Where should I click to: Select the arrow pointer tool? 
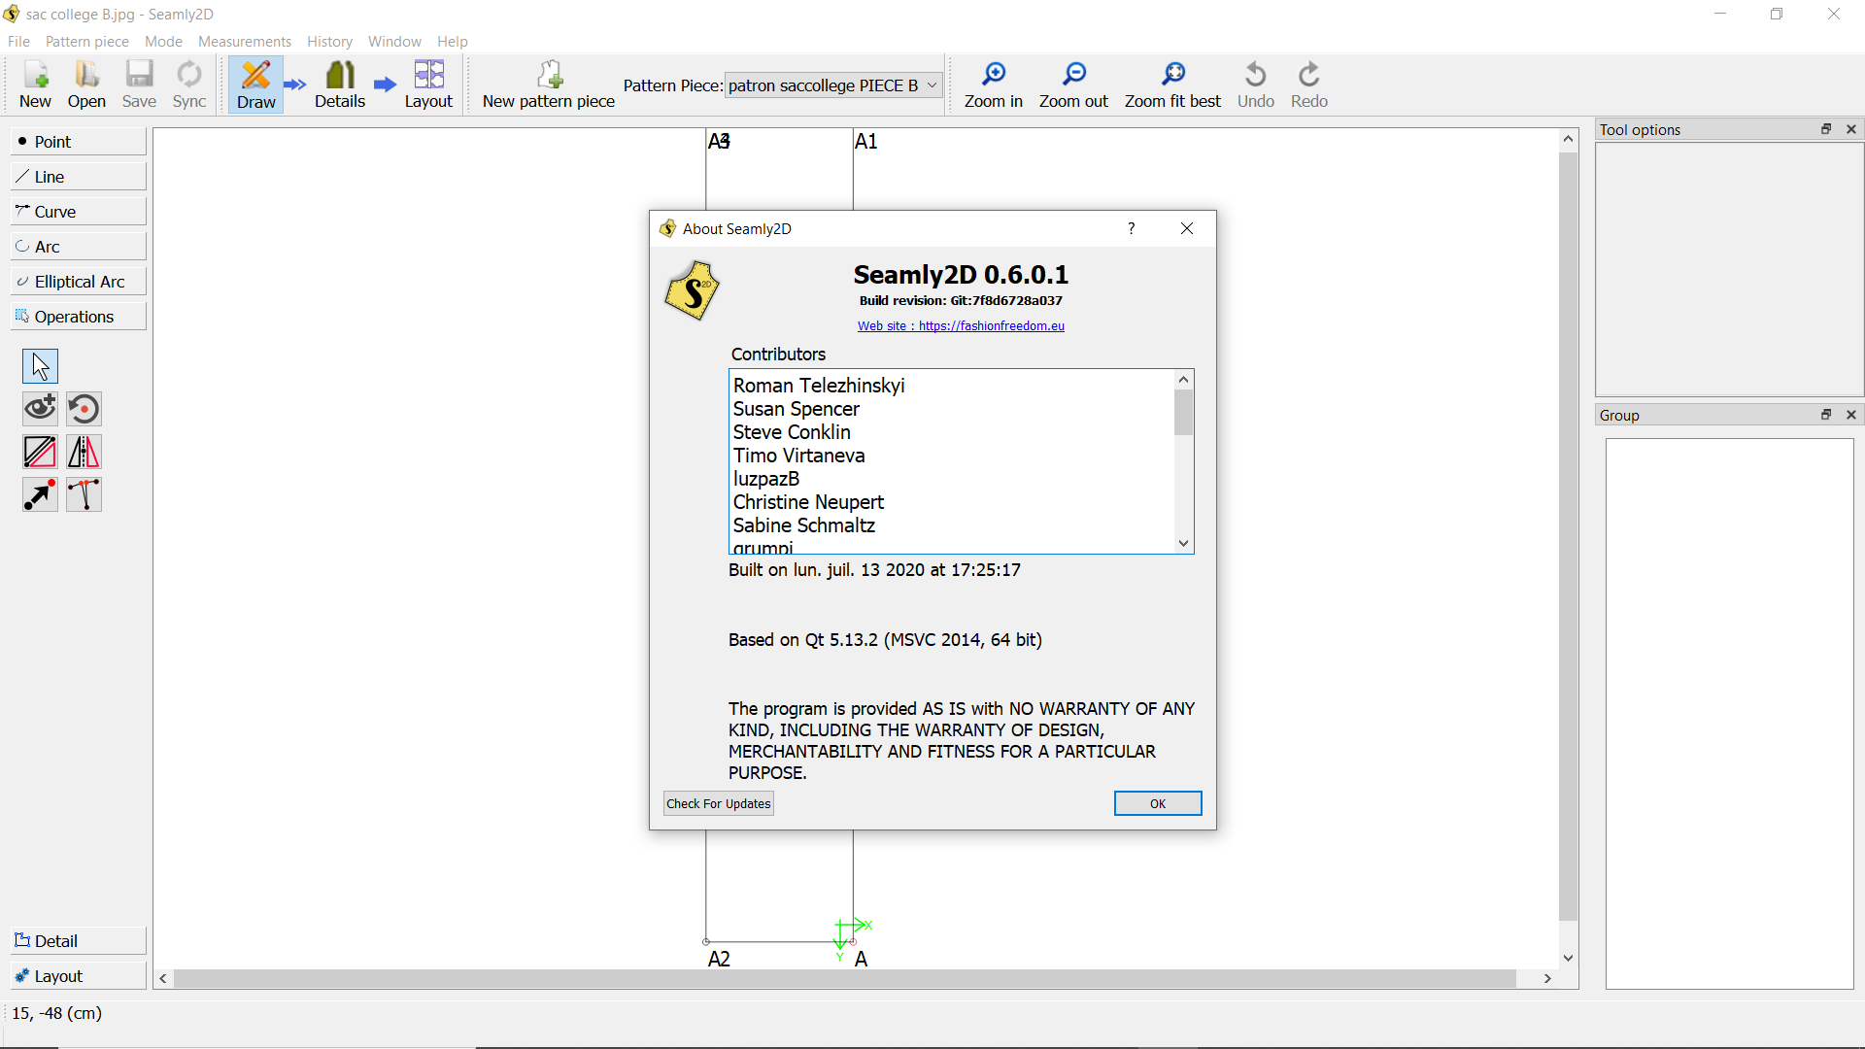(x=40, y=366)
